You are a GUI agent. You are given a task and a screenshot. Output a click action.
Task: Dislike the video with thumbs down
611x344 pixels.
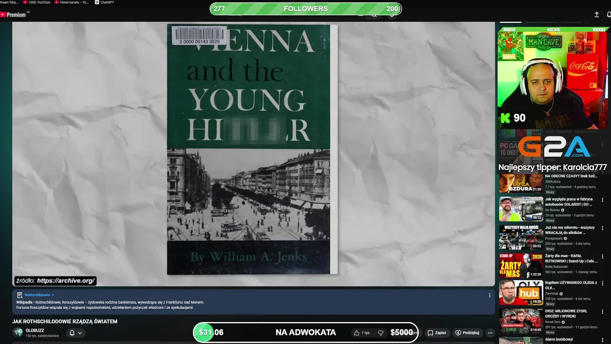[380, 333]
